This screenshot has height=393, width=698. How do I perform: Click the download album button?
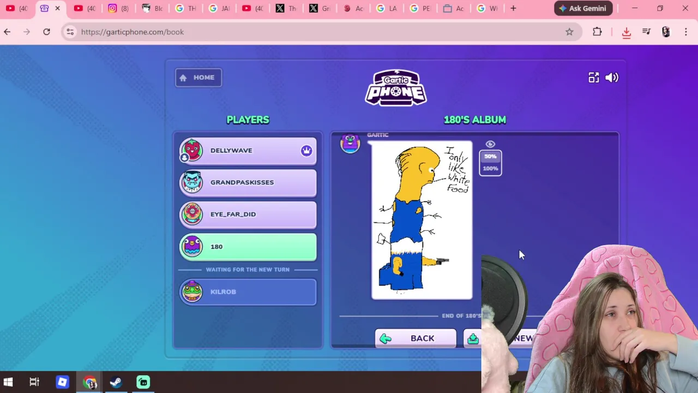(x=472, y=338)
